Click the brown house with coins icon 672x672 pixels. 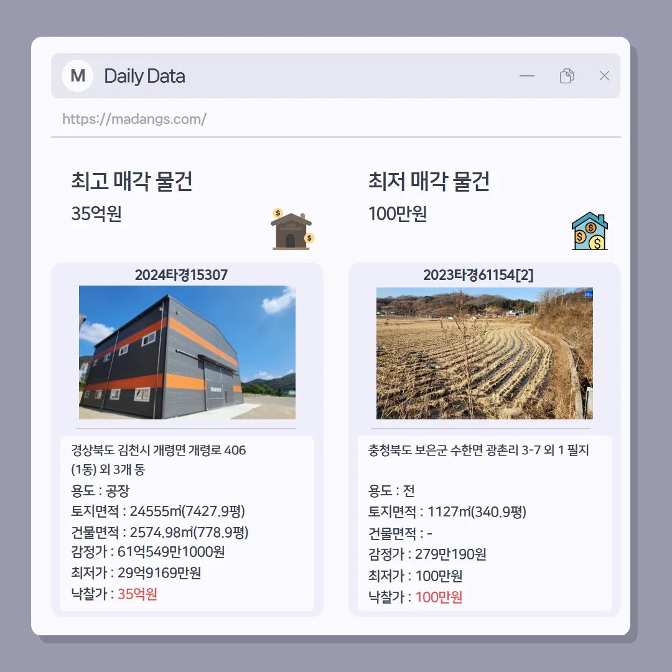[x=292, y=229]
